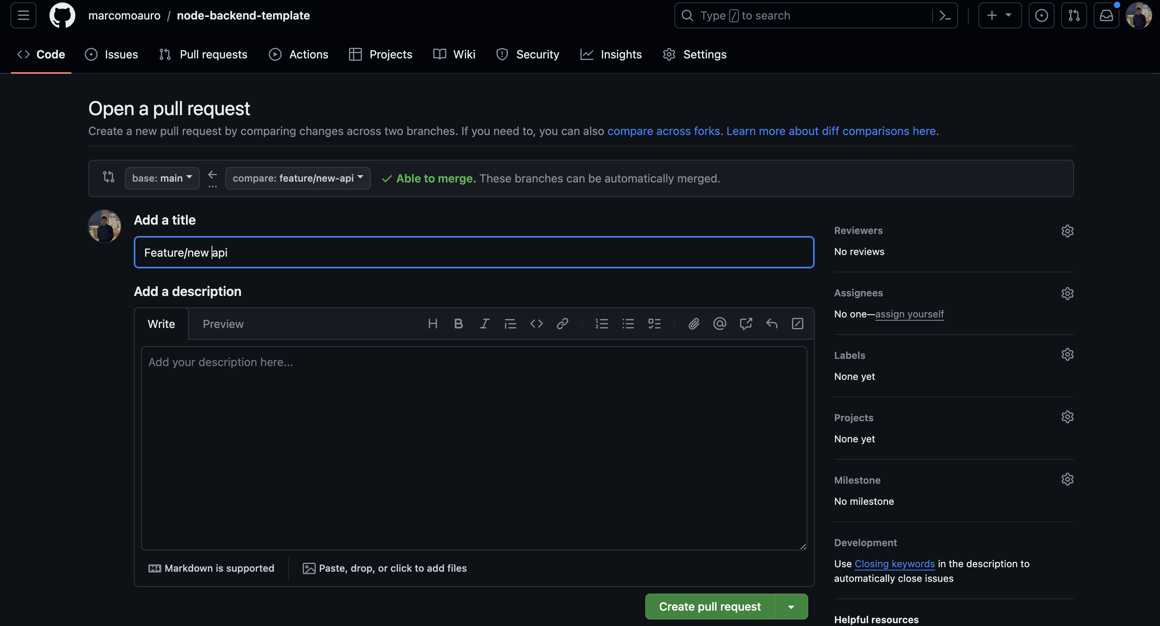Mention a user via the @ icon
Screen dimensions: 1160x626
(x=719, y=324)
